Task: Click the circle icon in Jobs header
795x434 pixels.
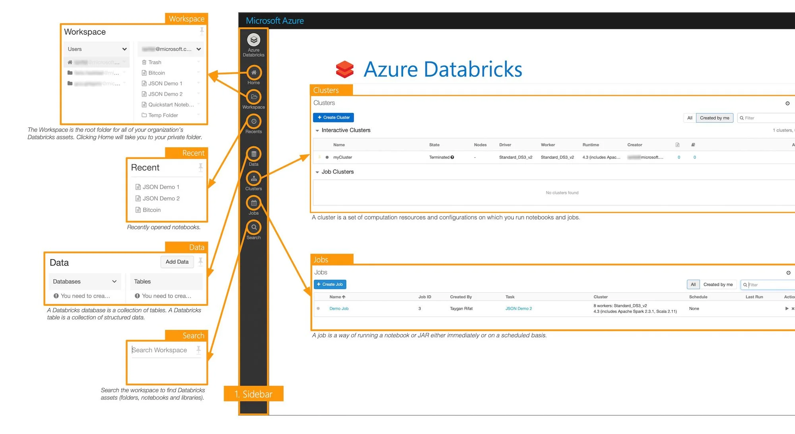Action: click(x=788, y=273)
